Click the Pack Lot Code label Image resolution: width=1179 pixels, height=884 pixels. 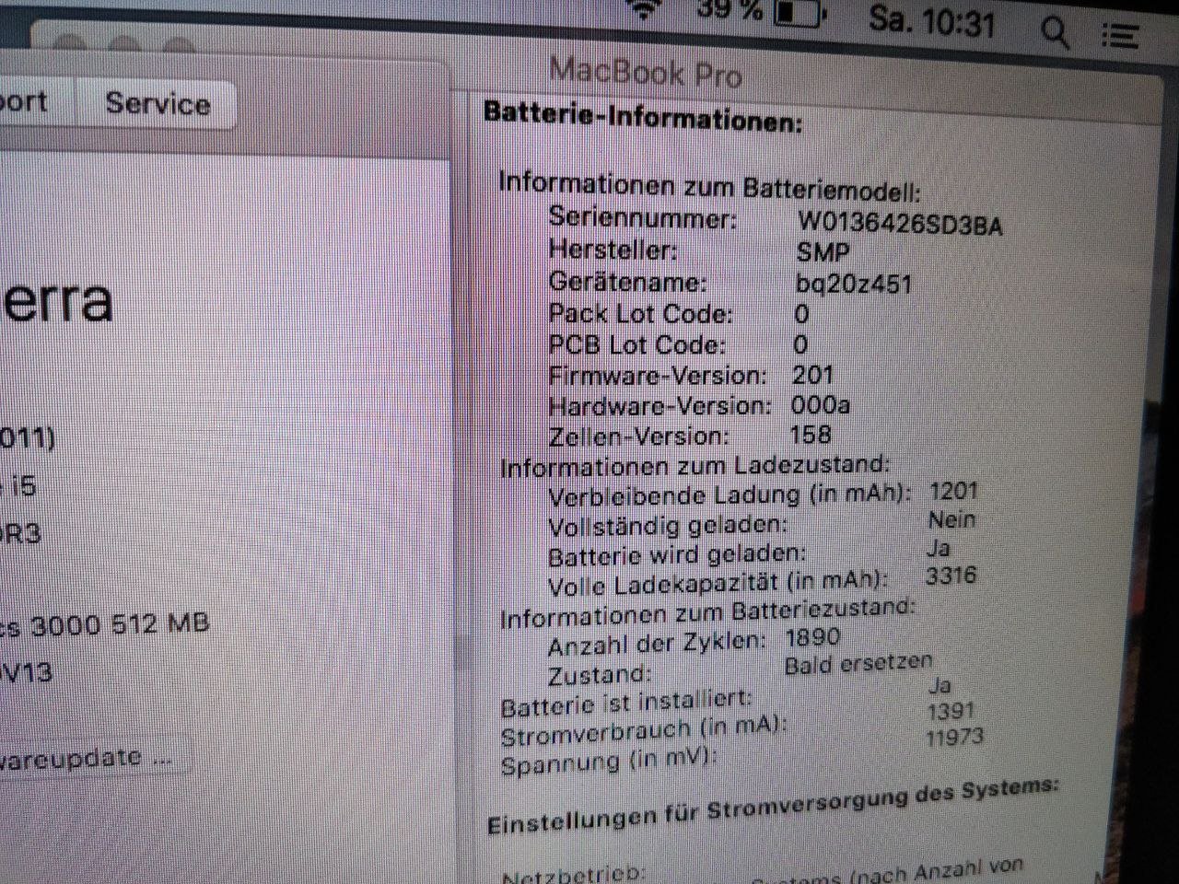[641, 313]
